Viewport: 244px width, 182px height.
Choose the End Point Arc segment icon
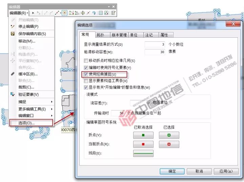[51, 13]
